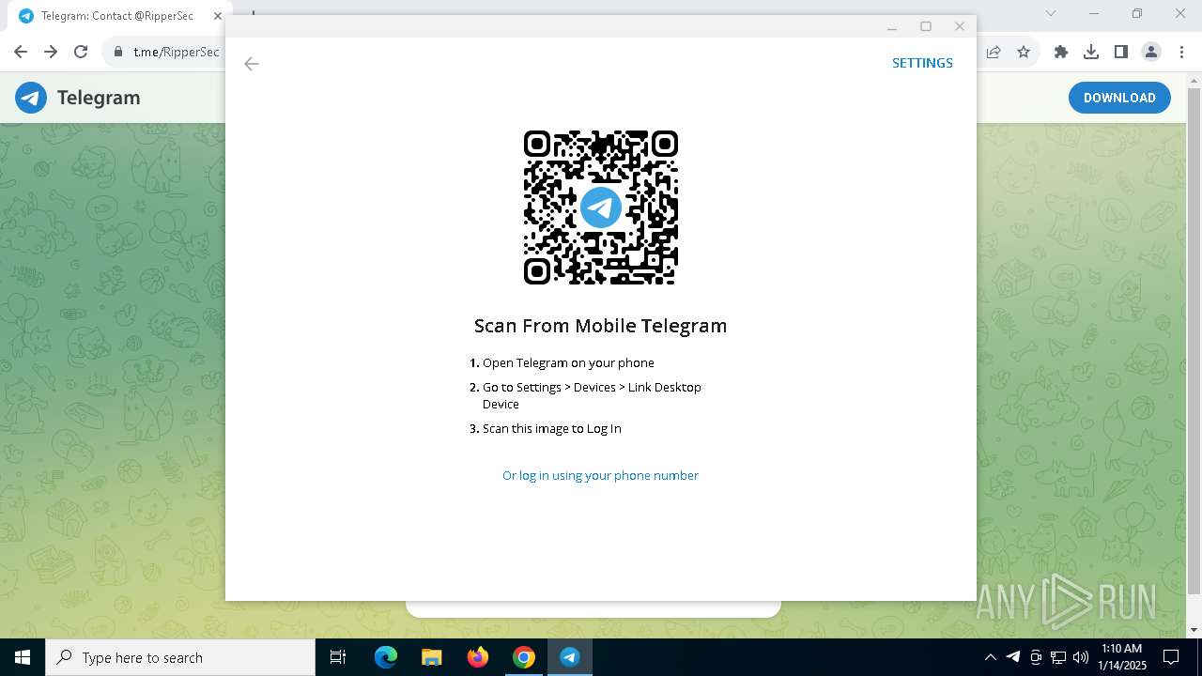Image resolution: width=1202 pixels, height=676 pixels.
Task: Go forward in Chrome browser
Action: [51, 52]
